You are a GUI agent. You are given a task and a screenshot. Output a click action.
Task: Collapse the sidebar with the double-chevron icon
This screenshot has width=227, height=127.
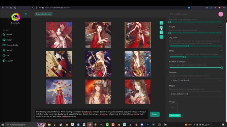tap(26, 14)
